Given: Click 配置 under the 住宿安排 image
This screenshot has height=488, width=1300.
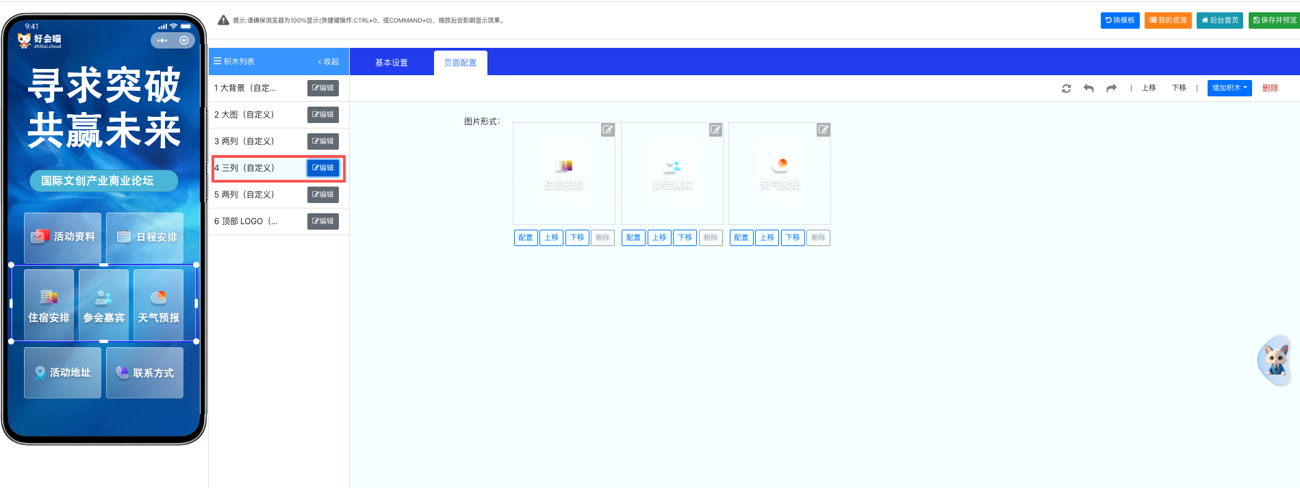Looking at the screenshot, I should pos(525,238).
